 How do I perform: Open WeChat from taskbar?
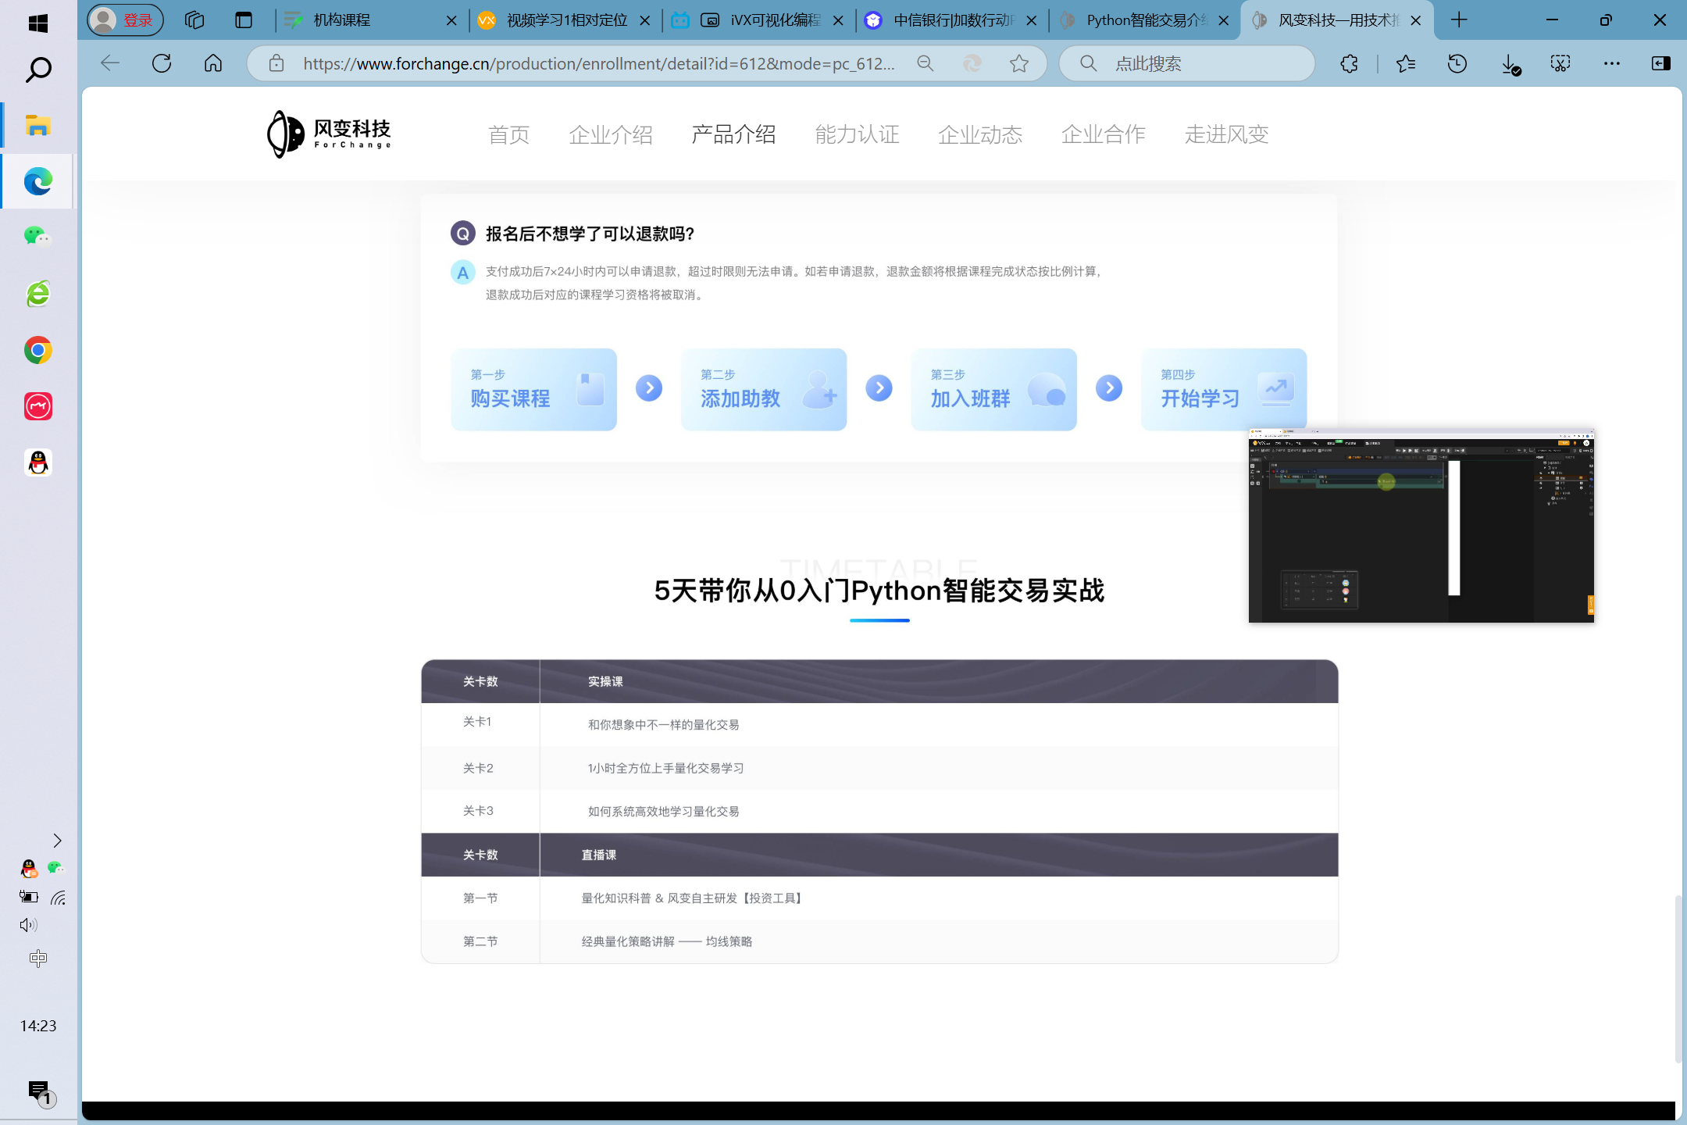(x=37, y=237)
